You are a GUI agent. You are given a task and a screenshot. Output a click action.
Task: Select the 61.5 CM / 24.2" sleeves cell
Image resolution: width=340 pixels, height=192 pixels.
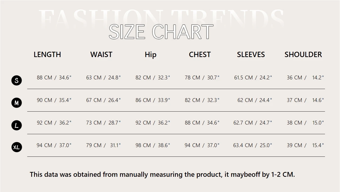tap(253, 78)
